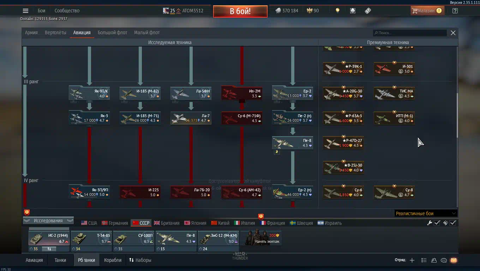This screenshot has width=480, height=271.
Task: Switch to Авиация preset at bottom
Action: click(34, 260)
